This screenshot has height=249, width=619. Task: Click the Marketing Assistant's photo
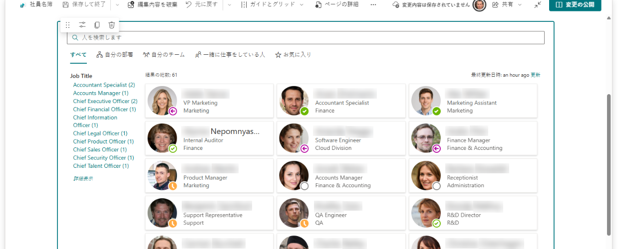click(x=426, y=101)
